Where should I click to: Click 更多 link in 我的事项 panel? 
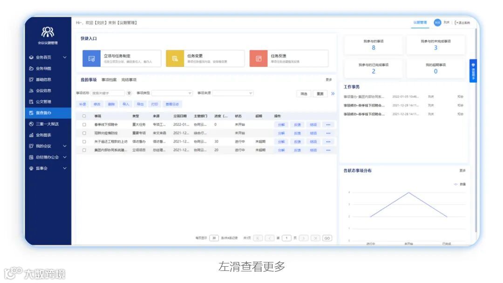pos(329,80)
